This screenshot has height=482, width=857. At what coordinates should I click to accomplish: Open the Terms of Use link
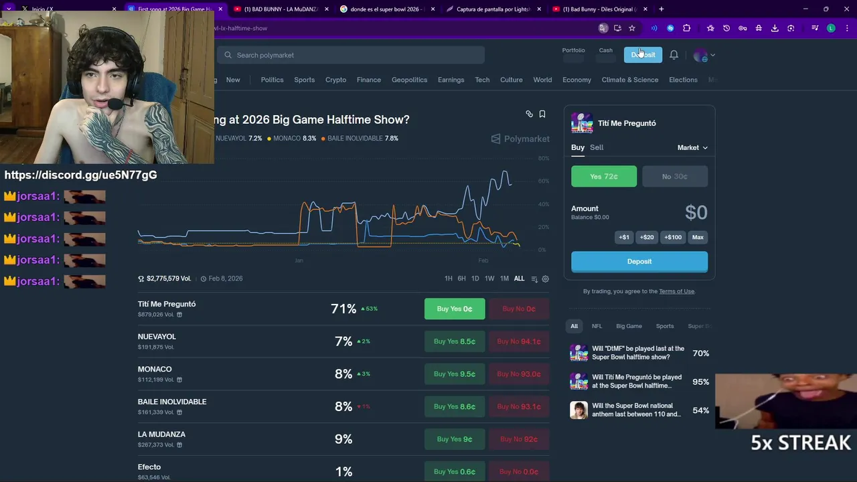tap(676, 291)
